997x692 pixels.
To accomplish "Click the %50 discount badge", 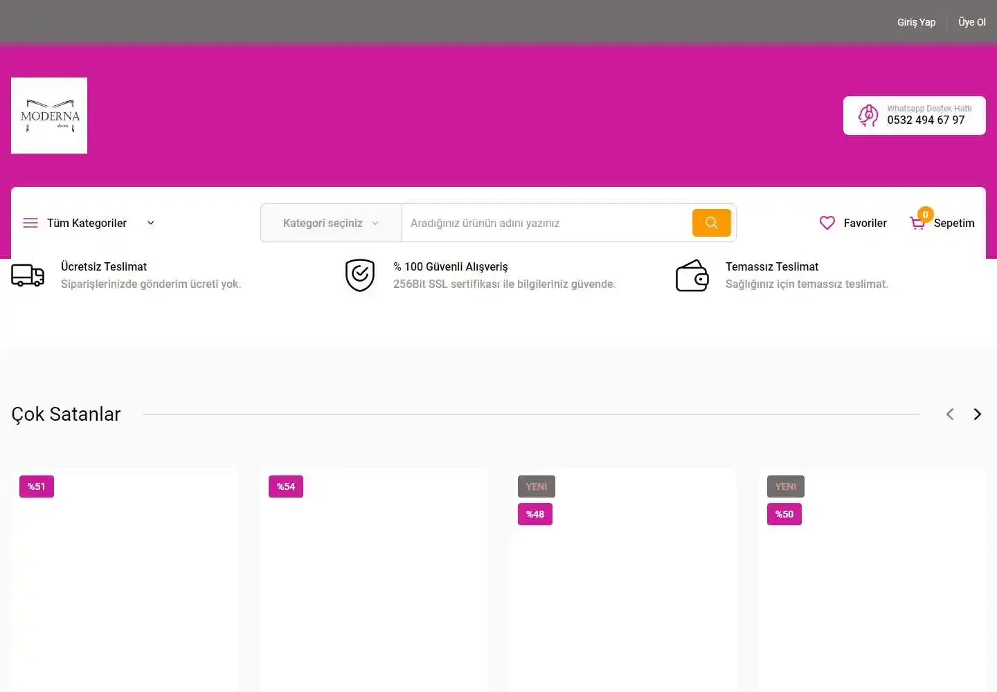I will pyautogui.click(x=784, y=514).
